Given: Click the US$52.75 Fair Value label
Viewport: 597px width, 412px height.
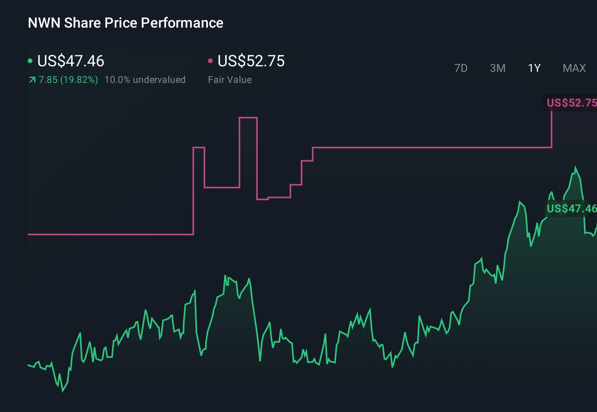Looking at the screenshot, I should tap(251, 61).
